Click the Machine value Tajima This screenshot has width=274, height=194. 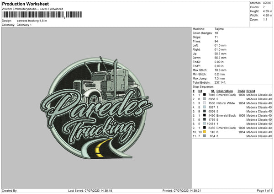pyautogui.click(x=219, y=29)
